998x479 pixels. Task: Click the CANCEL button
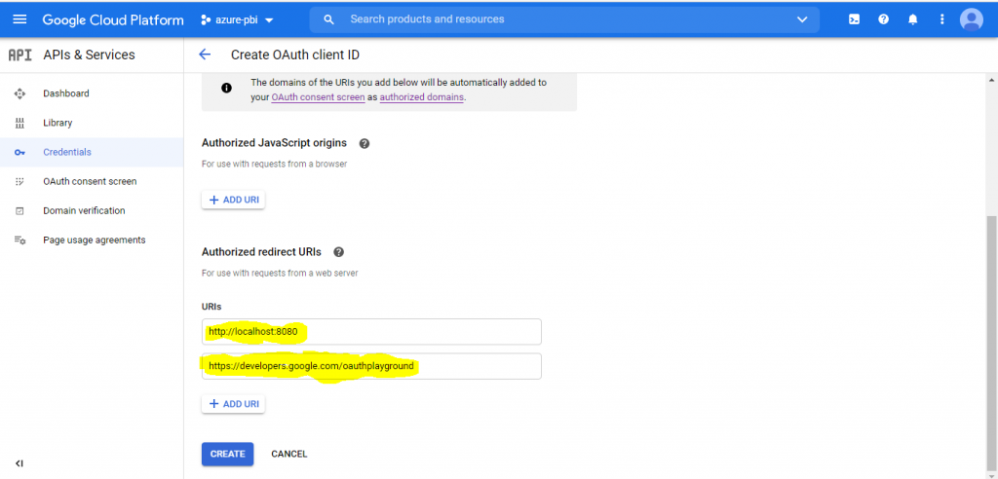click(x=288, y=455)
